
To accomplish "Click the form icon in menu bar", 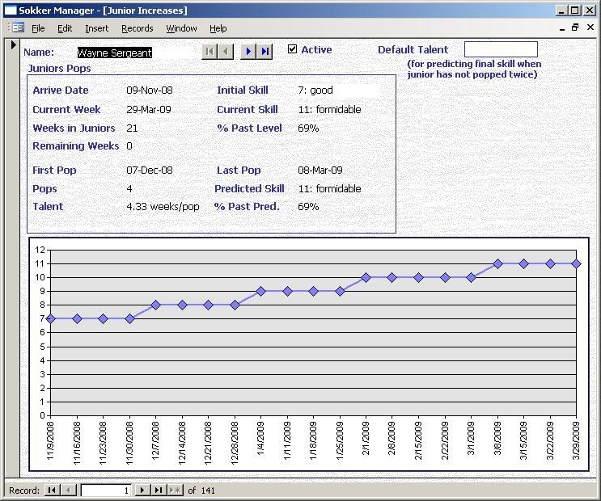I will point(17,27).
